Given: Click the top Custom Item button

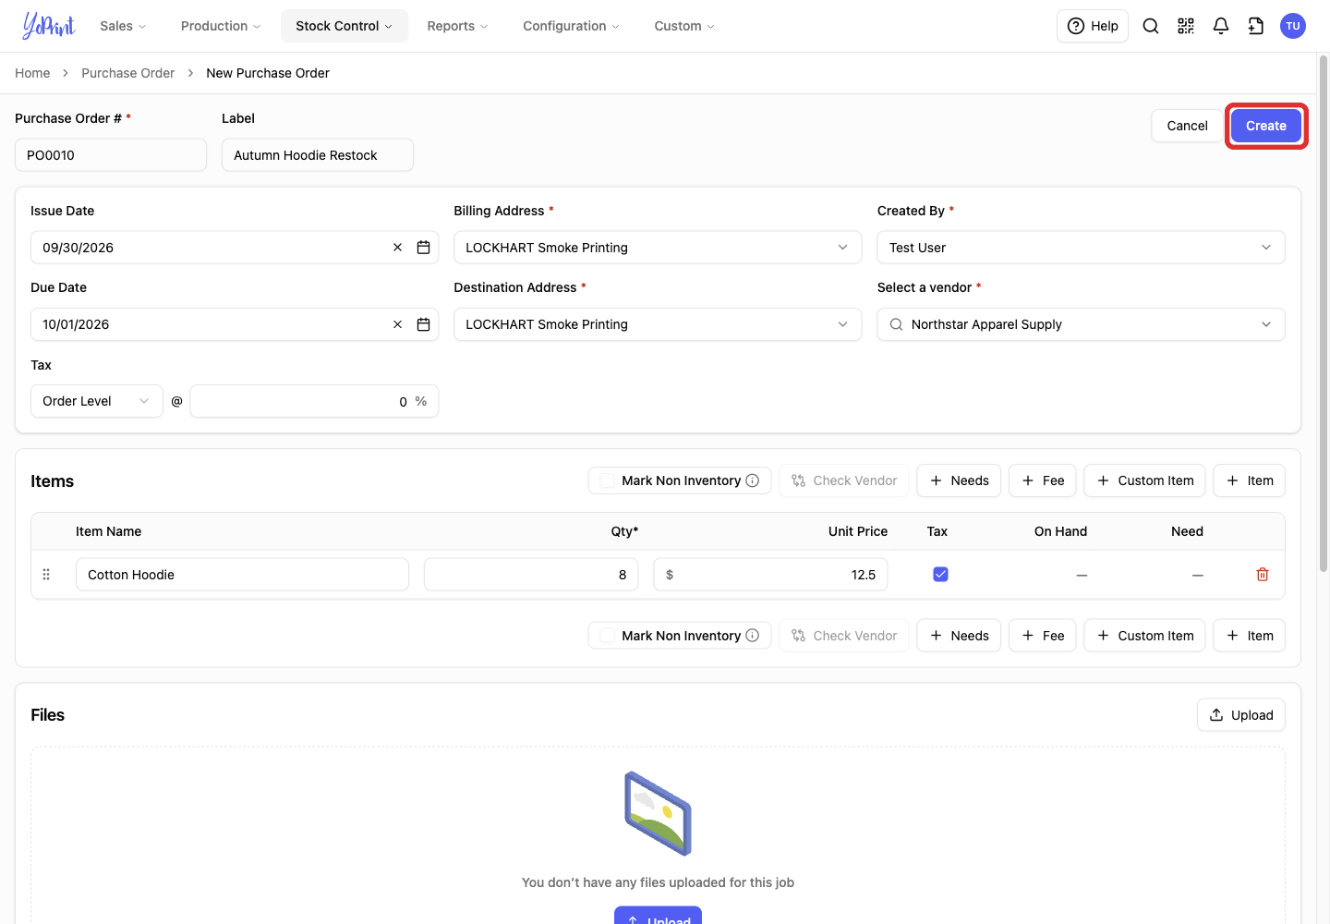Looking at the screenshot, I should click(1144, 480).
